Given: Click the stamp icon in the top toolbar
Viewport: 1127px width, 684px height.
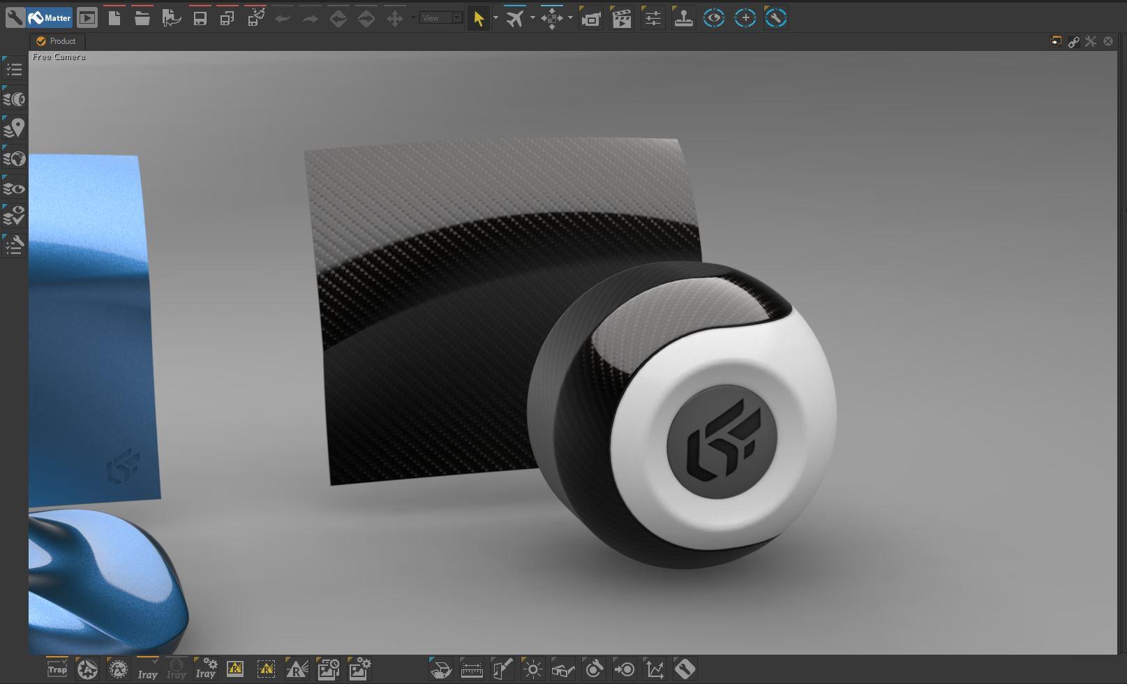Looking at the screenshot, I should pyautogui.click(x=683, y=18).
